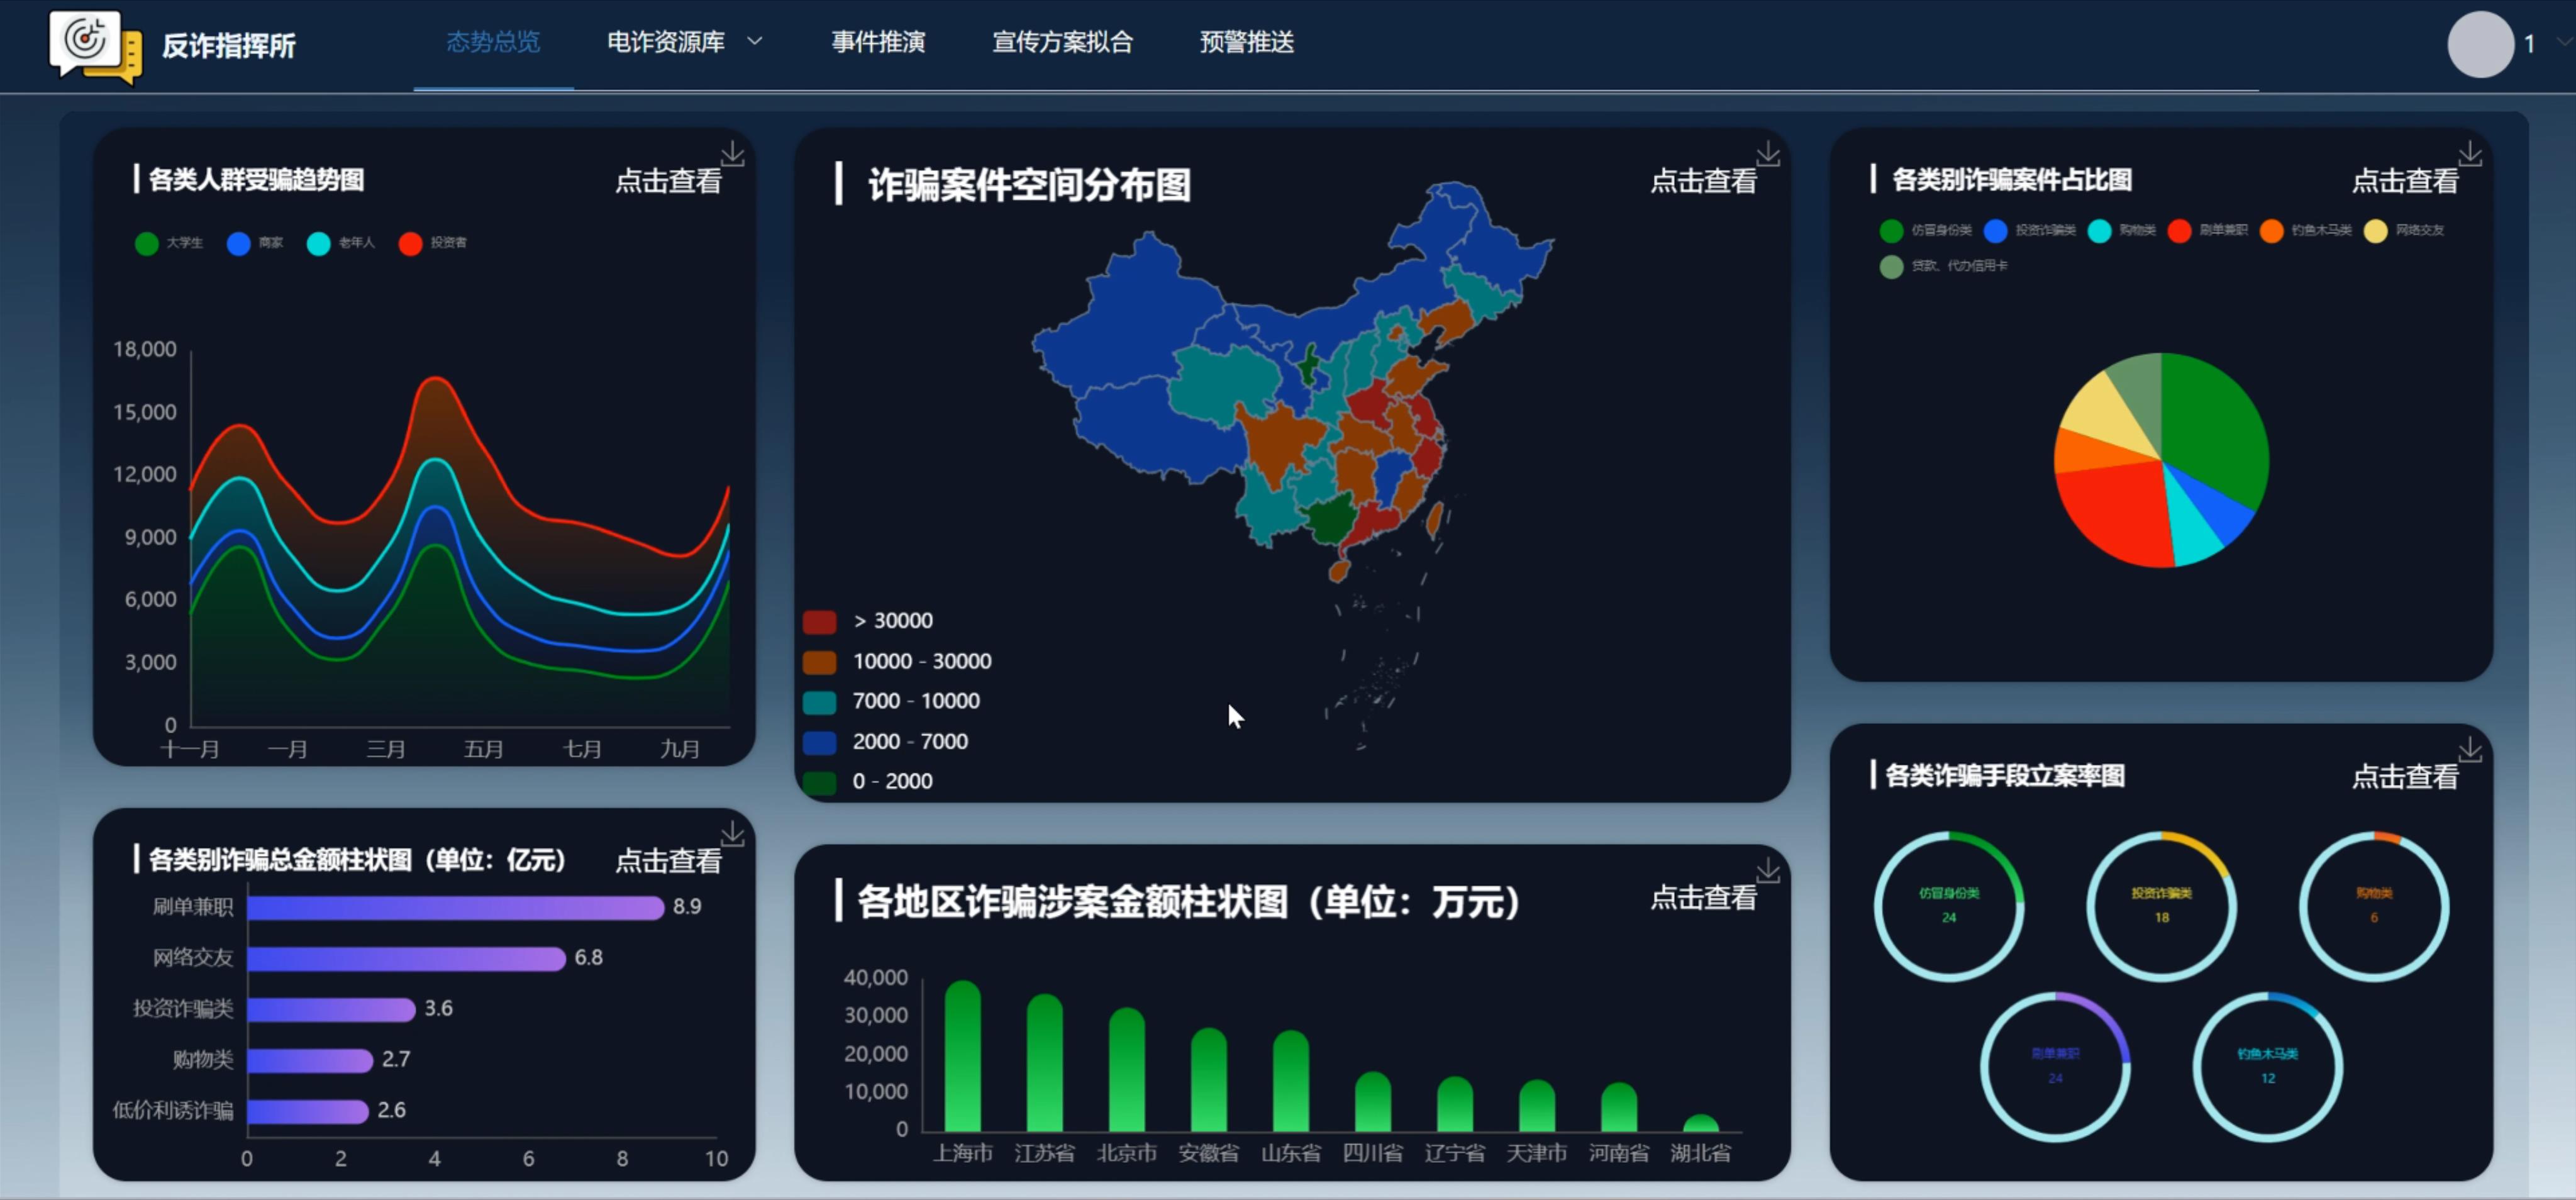Click the user avatar icon at top right
This screenshot has width=2576, height=1200.
coord(2481,44)
